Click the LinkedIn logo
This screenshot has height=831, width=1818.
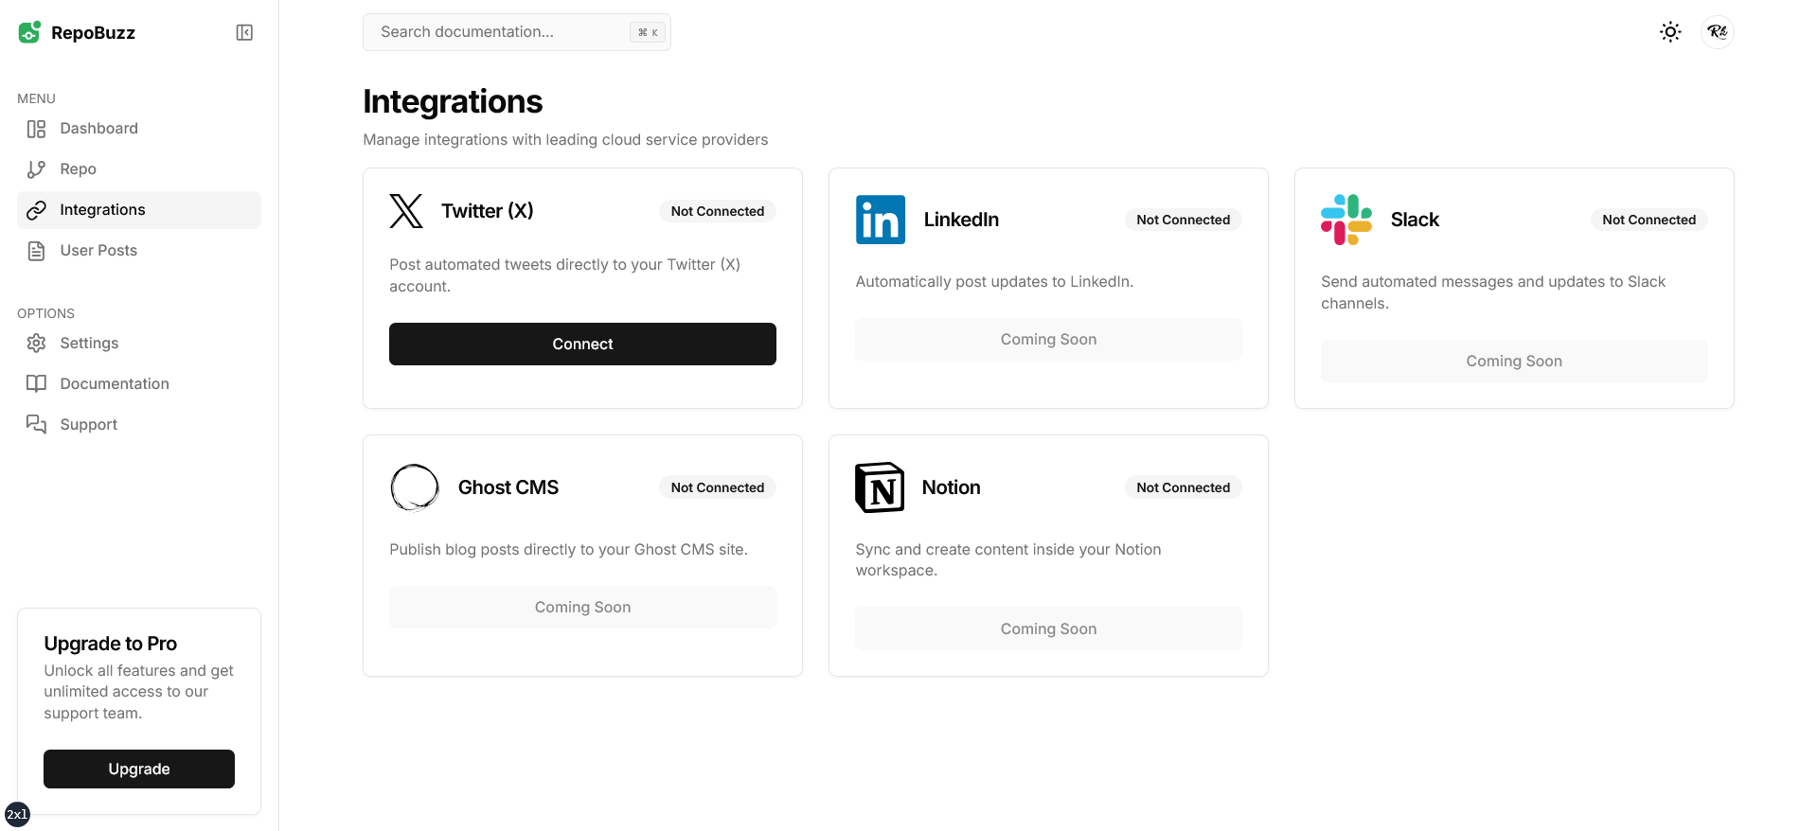[881, 220]
